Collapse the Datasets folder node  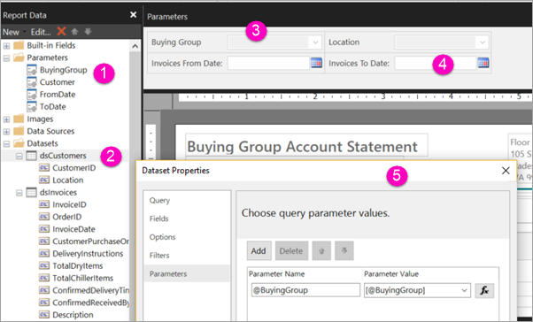[6, 143]
